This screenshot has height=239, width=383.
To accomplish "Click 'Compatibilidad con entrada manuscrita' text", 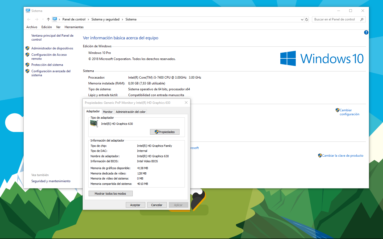I will click(x=156, y=95).
